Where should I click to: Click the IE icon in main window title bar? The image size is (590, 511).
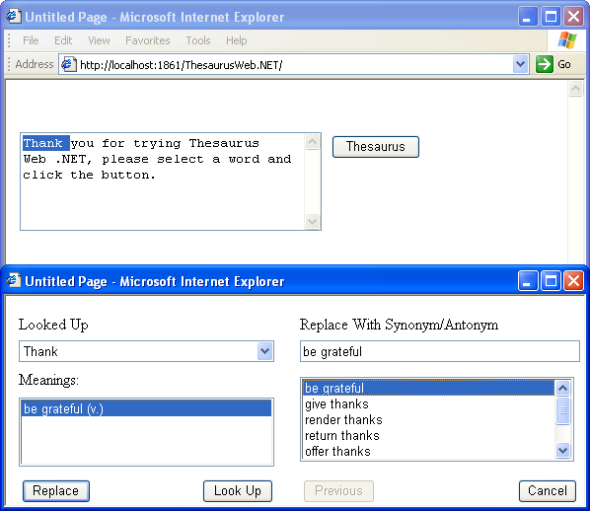click(14, 16)
